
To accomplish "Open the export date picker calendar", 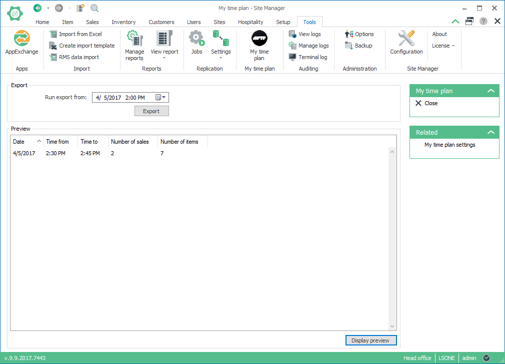I will click(x=160, y=98).
